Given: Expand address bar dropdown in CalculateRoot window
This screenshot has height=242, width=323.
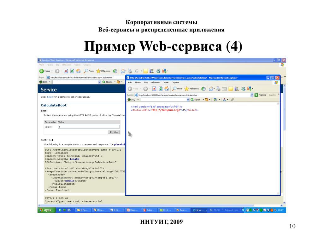Looking at the screenshot, I should pyautogui.click(x=251, y=95).
